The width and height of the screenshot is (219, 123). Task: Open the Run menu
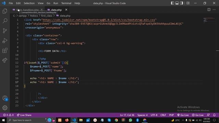pos(55,3)
